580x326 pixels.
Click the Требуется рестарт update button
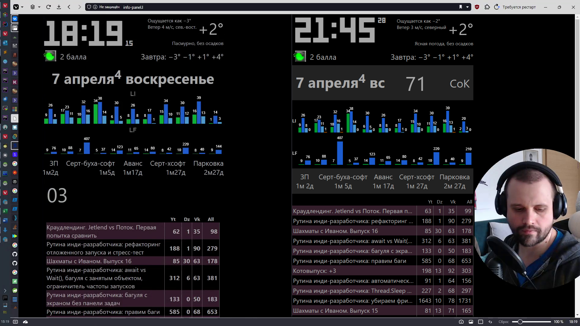click(x=515, y=7)
